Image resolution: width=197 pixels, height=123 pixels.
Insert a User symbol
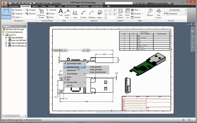coord(75,14)
